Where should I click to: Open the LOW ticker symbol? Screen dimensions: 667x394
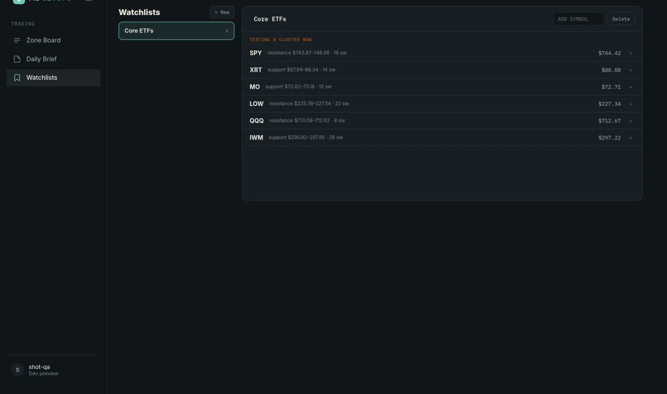256,104
